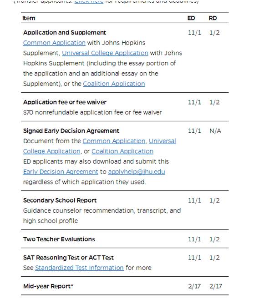254x299 pixels.
Task: Download the Early Decision Agreement document
Action: 61,172
